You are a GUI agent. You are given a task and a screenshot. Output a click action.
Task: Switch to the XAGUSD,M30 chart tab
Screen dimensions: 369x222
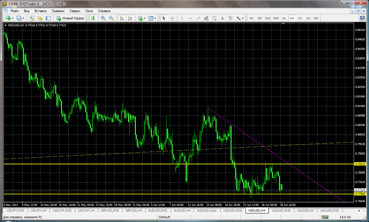tap(281, 210)
